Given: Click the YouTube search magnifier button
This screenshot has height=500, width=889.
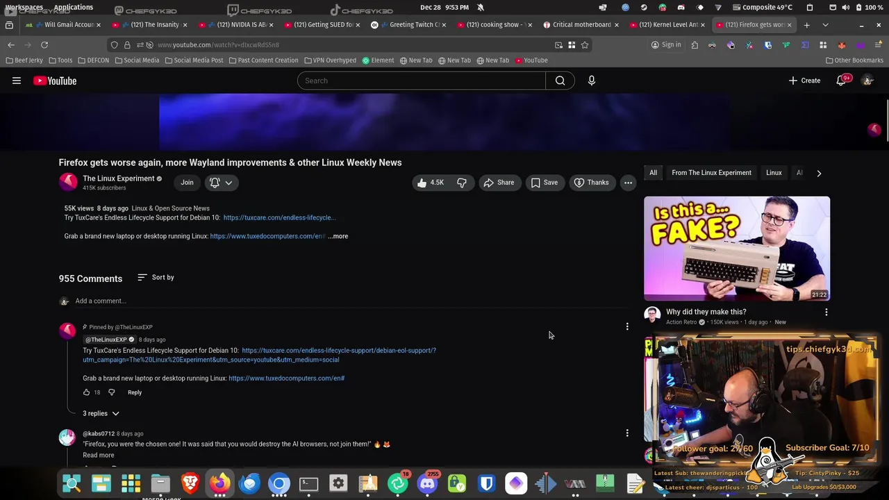Looking at the screenshot, I should click(x=560, y=81).
